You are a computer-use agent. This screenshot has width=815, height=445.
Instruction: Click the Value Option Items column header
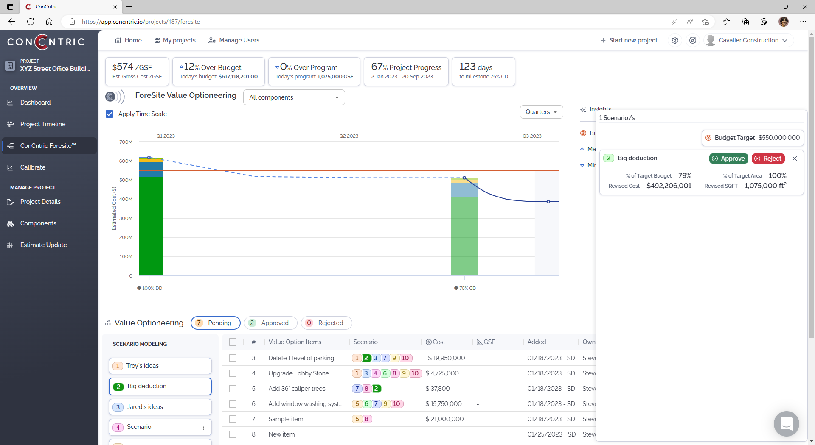click(295, 342)
